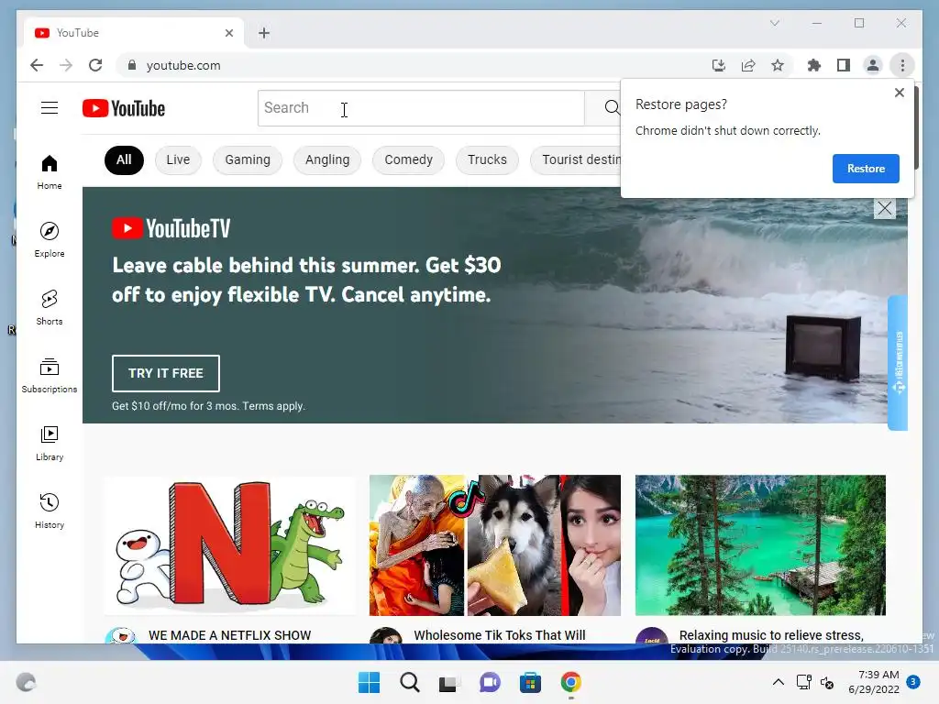939x704 pixels.
Task: Go forward in Chrome
Action: (x=66, y=65)
